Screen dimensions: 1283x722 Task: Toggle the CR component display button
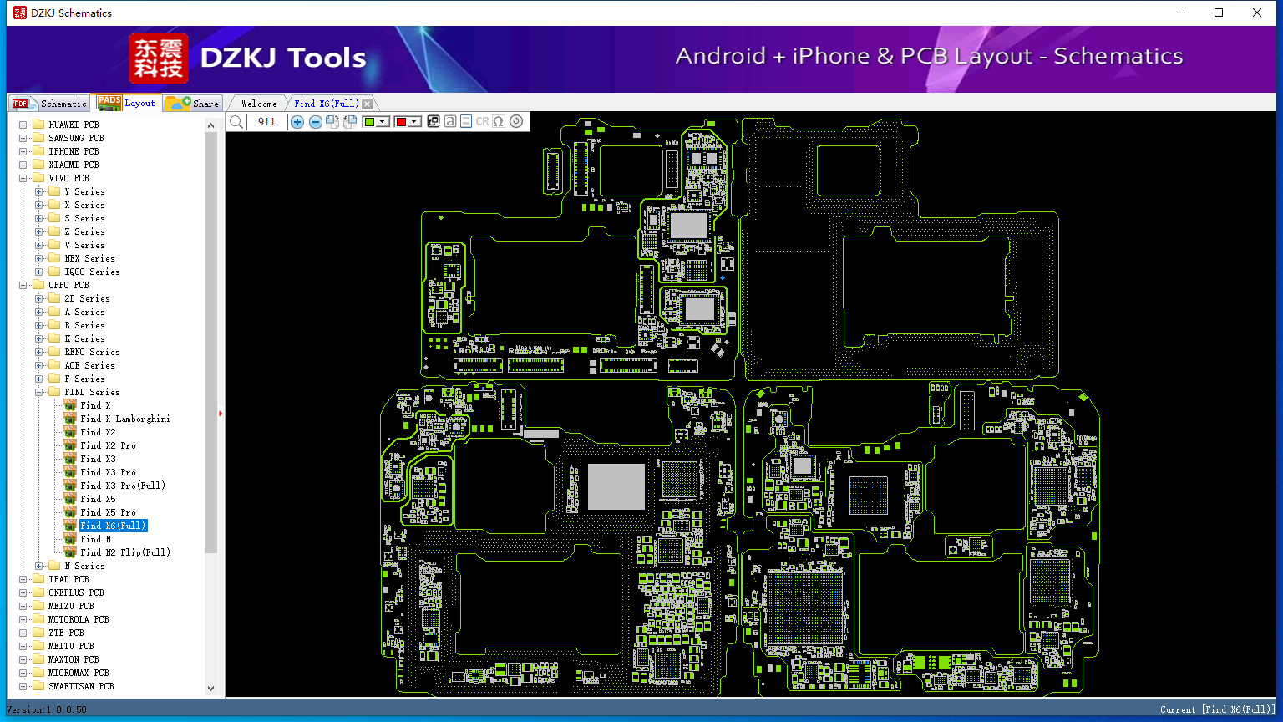coord(482,121)
